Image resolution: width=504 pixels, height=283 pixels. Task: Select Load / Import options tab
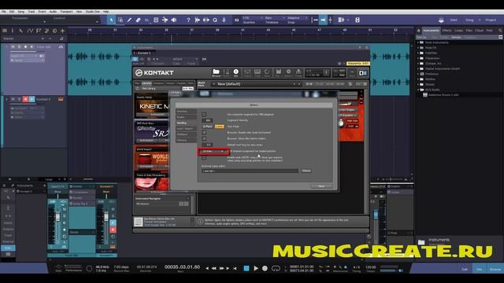click(x=186, y=129)
